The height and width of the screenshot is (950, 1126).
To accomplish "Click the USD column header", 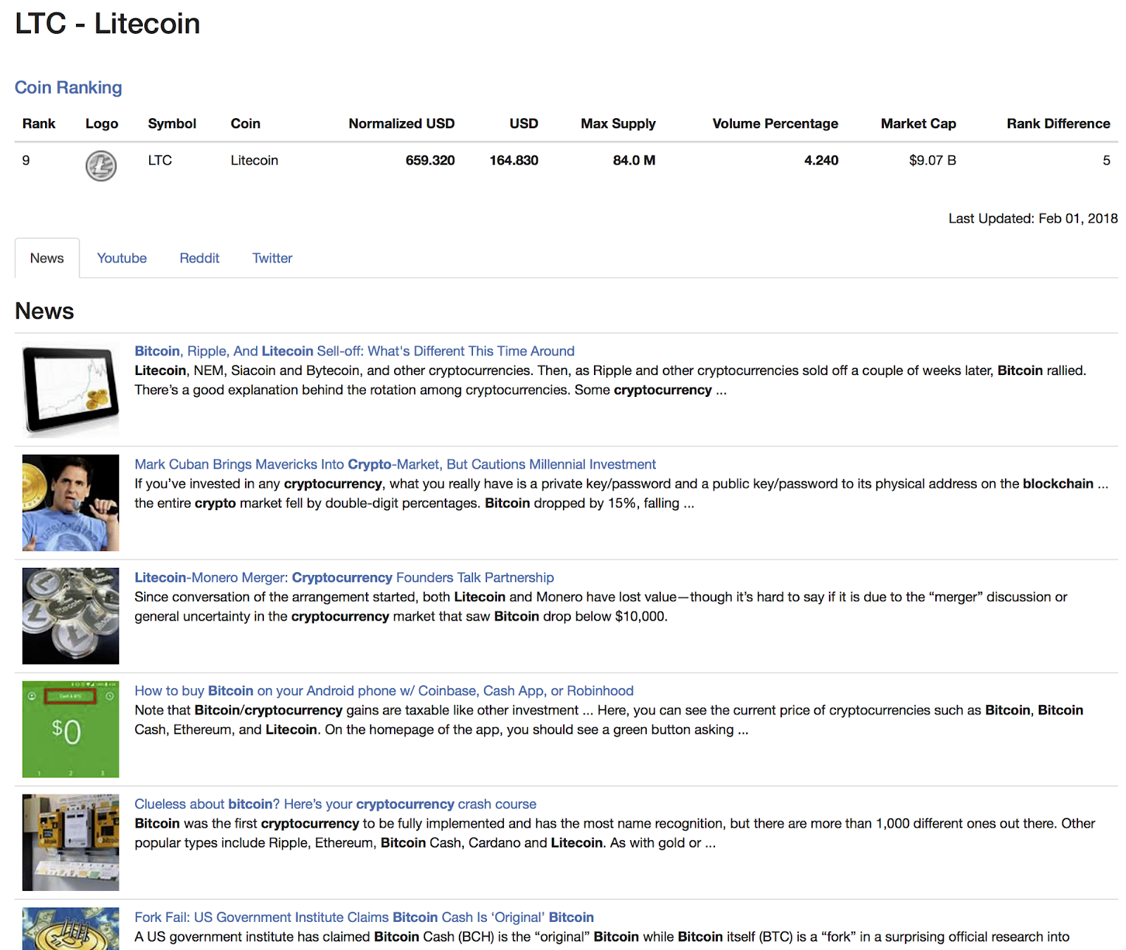I will click(524, 124).
